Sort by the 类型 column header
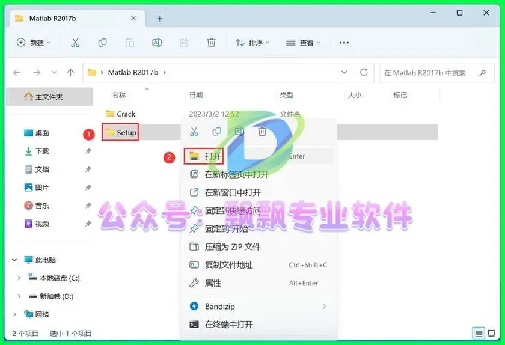Screen dimensions: 505x345 pos(287,95)
